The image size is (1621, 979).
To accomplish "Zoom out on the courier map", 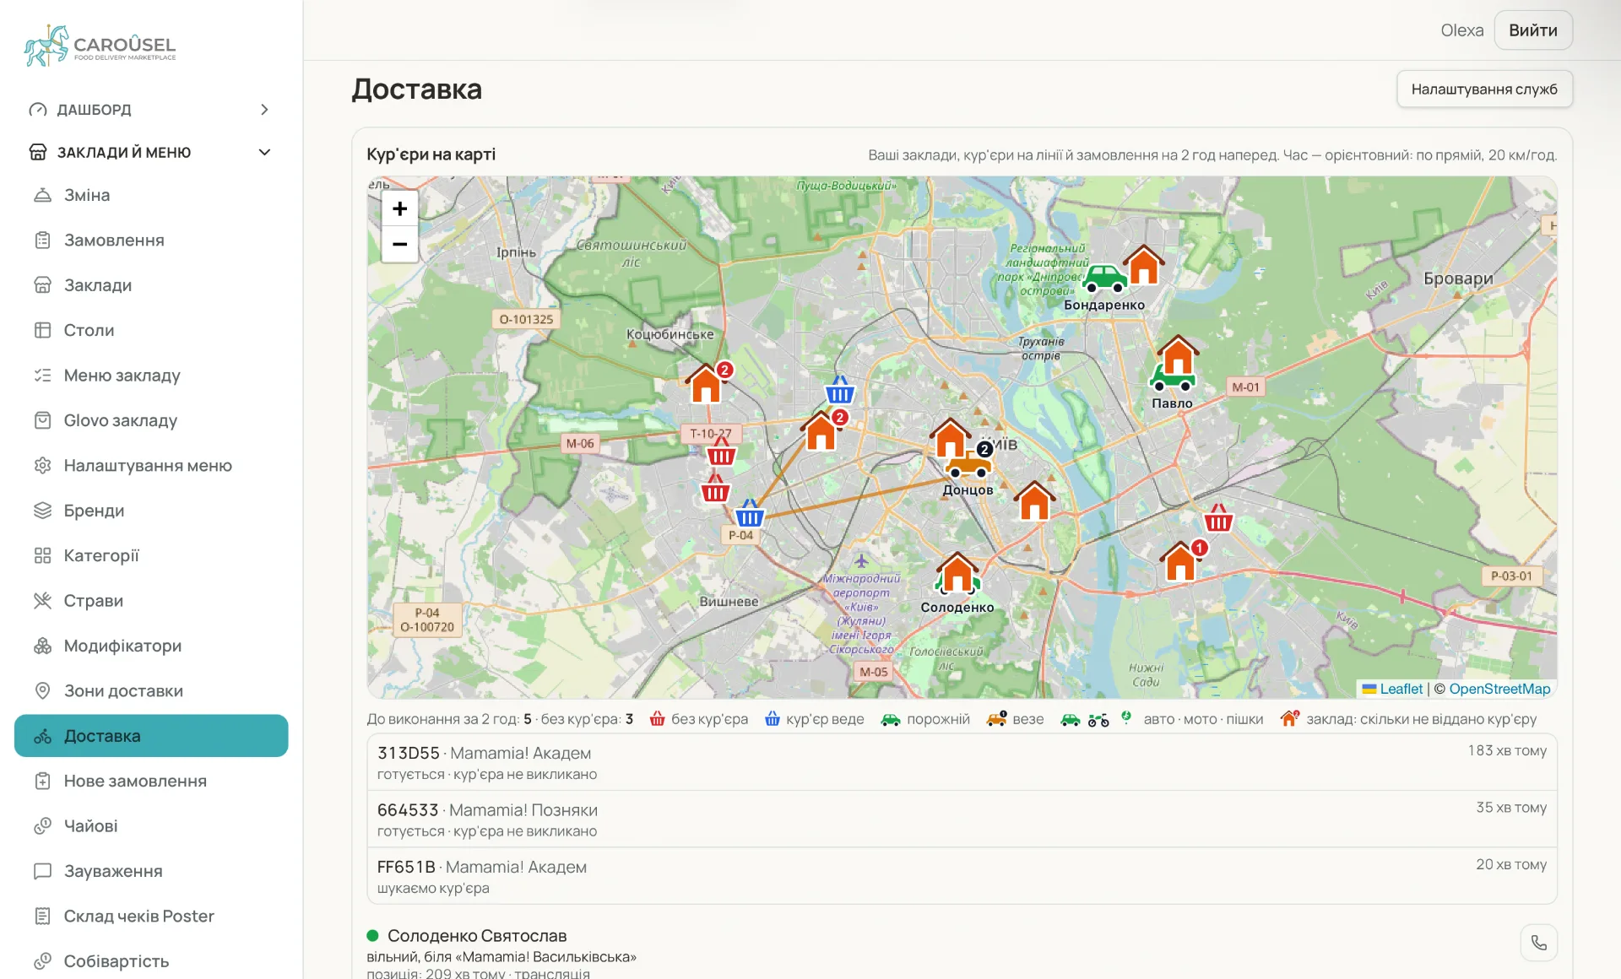I will 399,244.
